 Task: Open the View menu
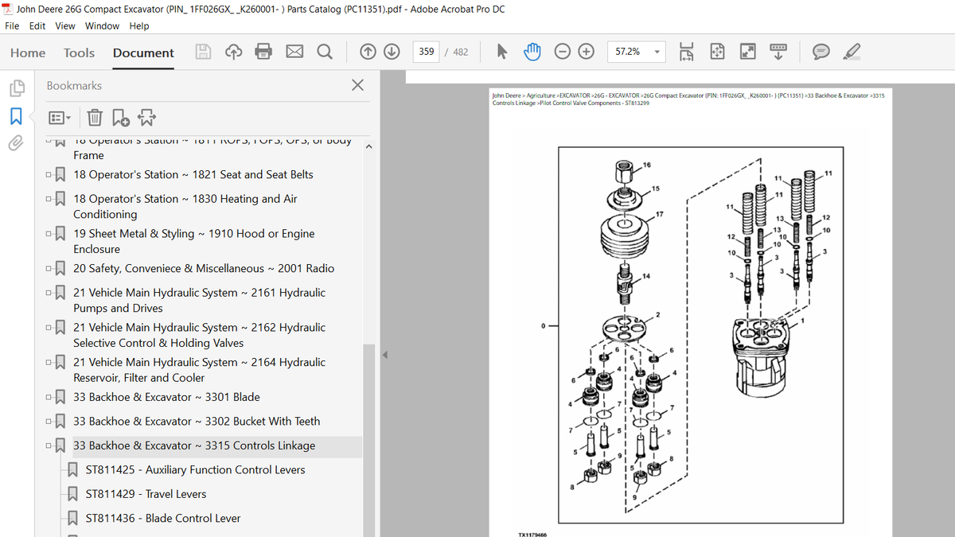(65, 25)
